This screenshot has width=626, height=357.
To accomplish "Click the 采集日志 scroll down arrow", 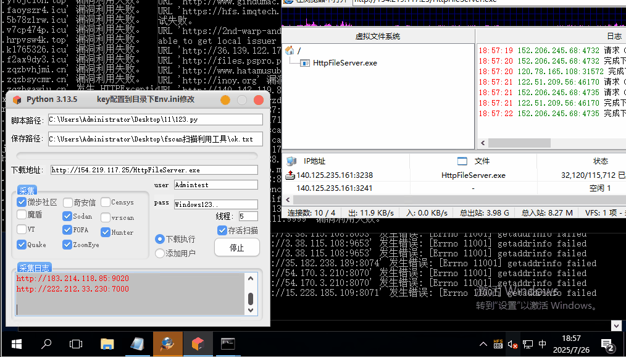I will [x=251, y=310].
